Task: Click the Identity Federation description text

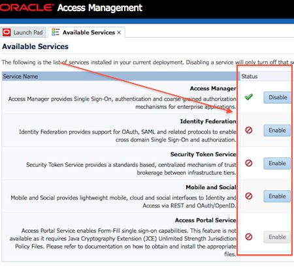Action: [127, 136]
